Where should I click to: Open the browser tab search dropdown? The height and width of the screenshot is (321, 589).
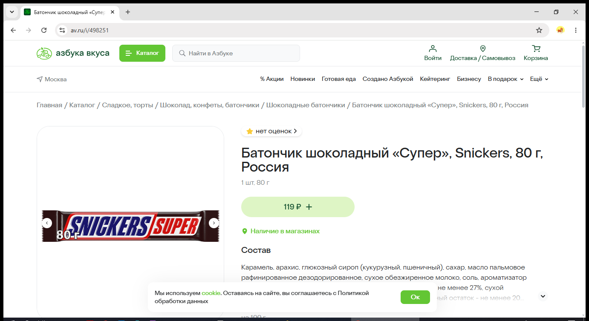click(x=12, y=12)
